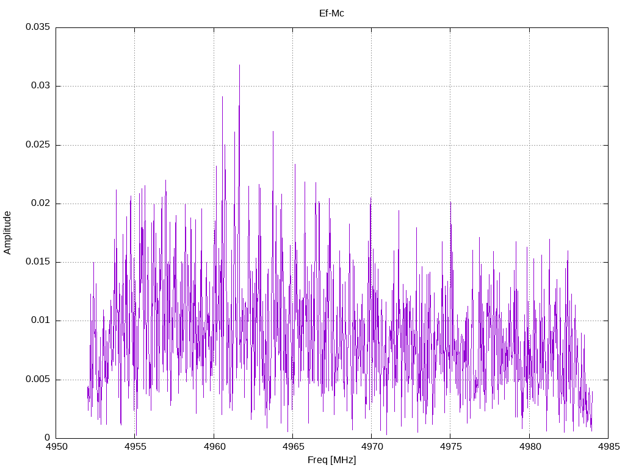Click the x-axis tick label 4955
Viewport: 625px width, 468px height.
135,447
